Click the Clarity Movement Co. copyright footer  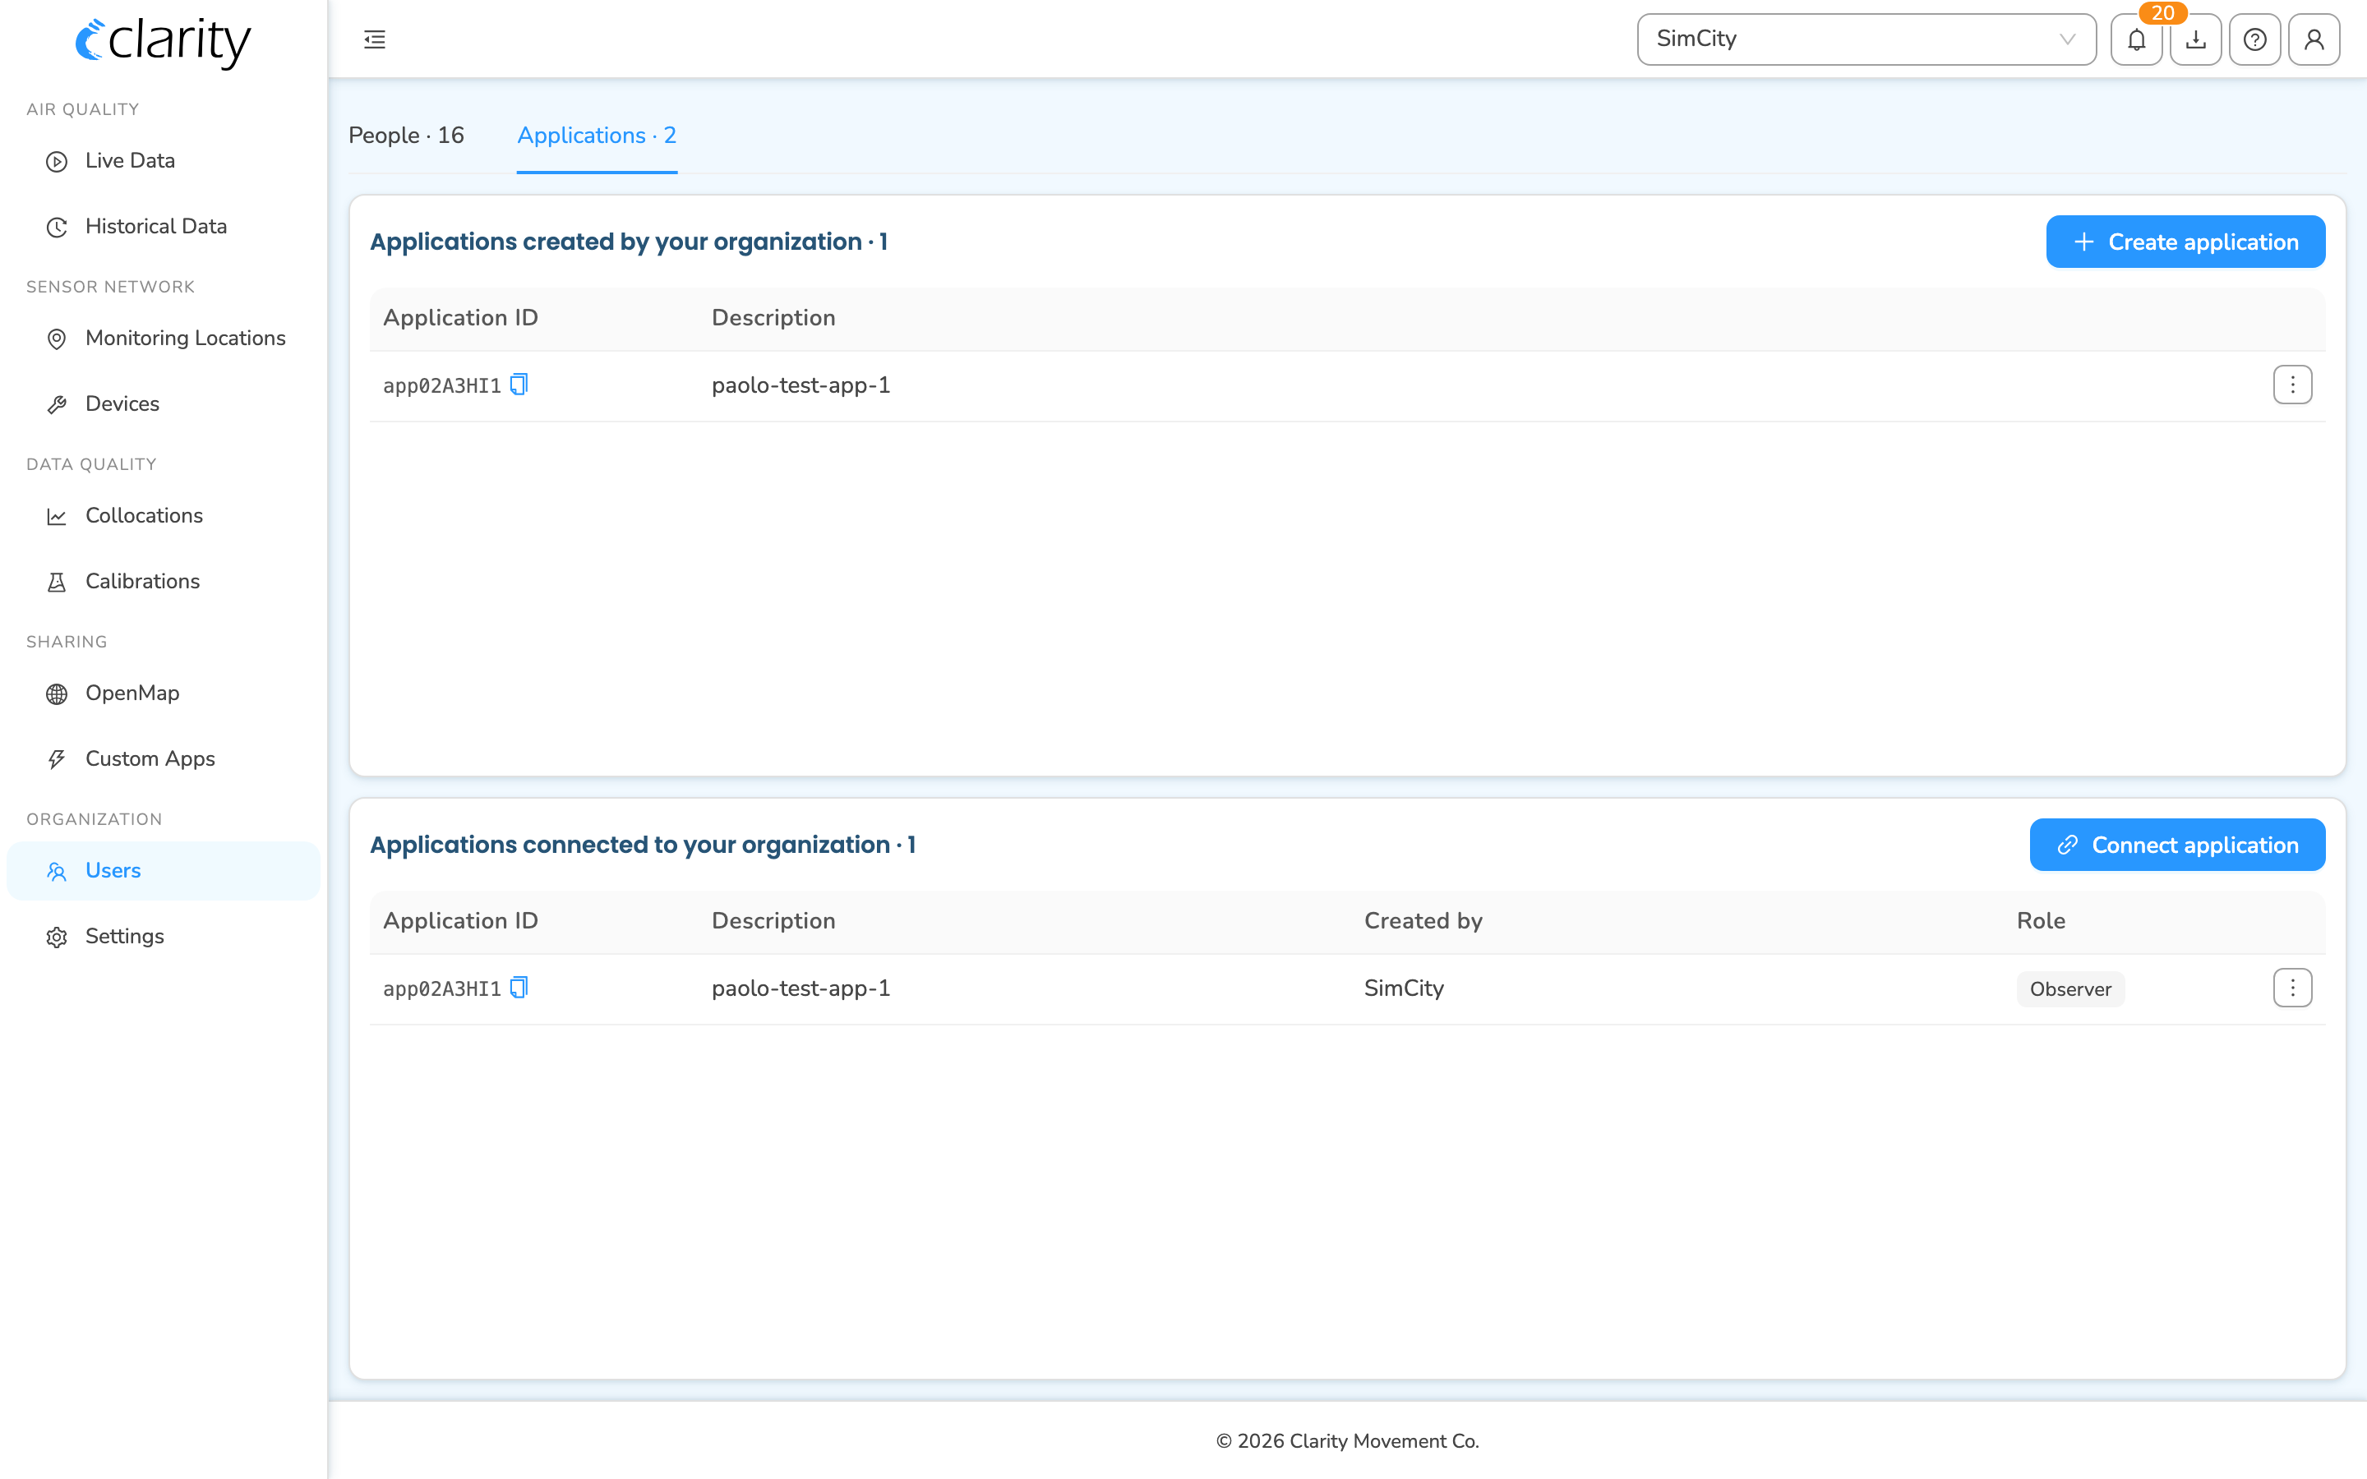pyautogui.click(x=1347, y=1441)
